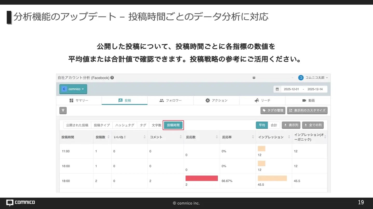Sort by 反応数 column arrows
Image resolution: width=373 pixels, height=209 pixels.
pos(217,137)
